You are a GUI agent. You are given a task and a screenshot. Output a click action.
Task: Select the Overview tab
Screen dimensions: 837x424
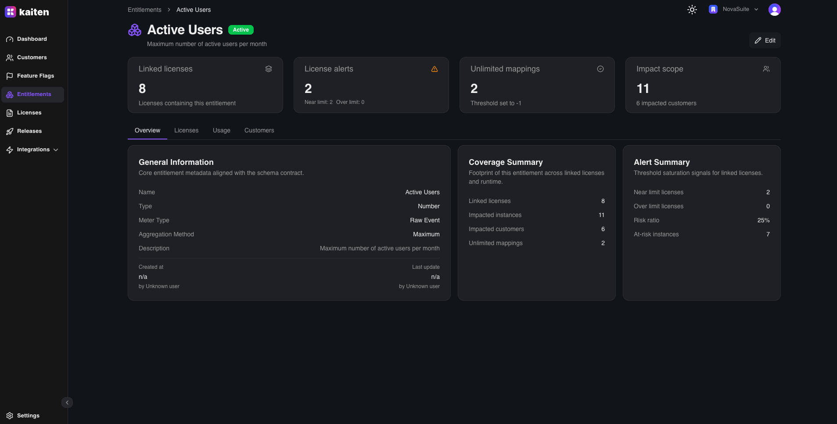(147, 131)
